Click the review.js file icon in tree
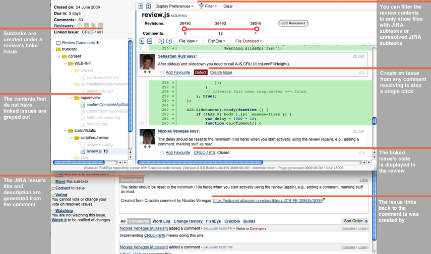Screen dimensions: 431x254 83,151
